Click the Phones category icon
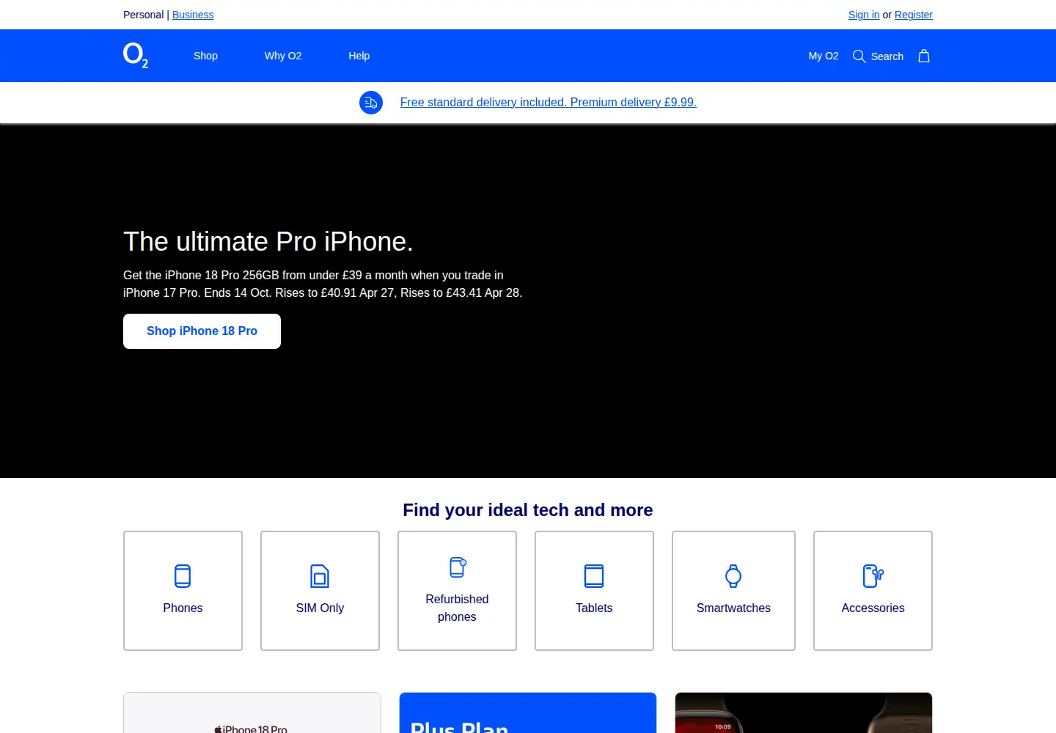This screenshot has height=733, width=1056. coord(183,576)
